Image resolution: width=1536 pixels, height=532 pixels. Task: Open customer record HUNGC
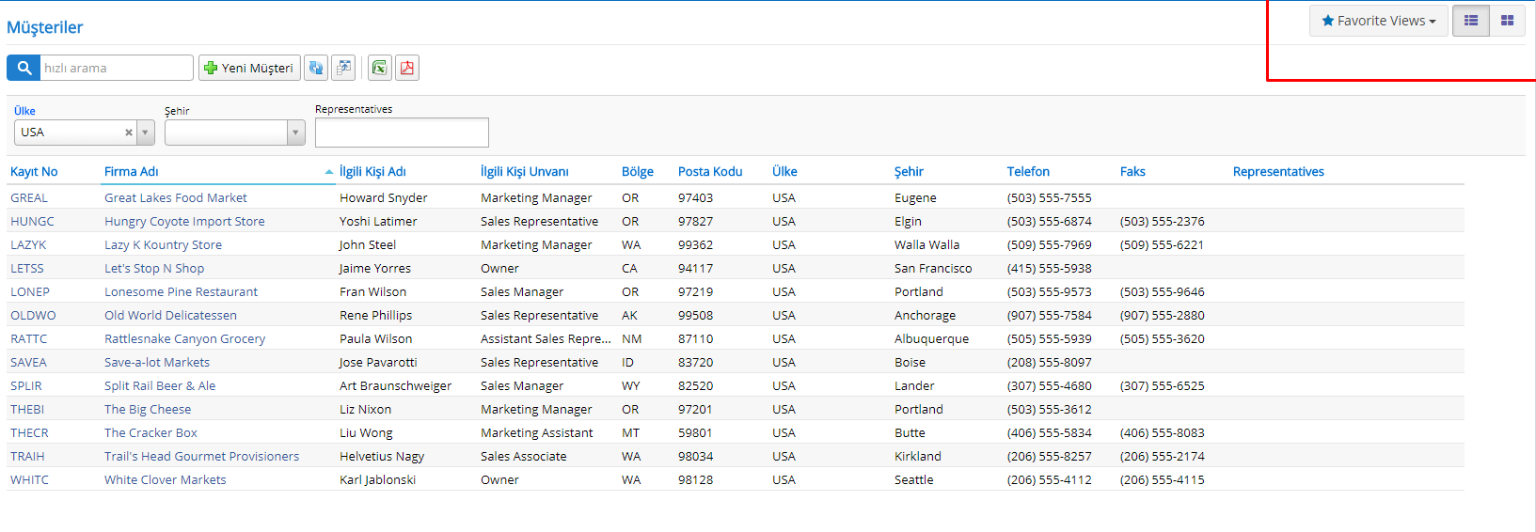point(32,221)
